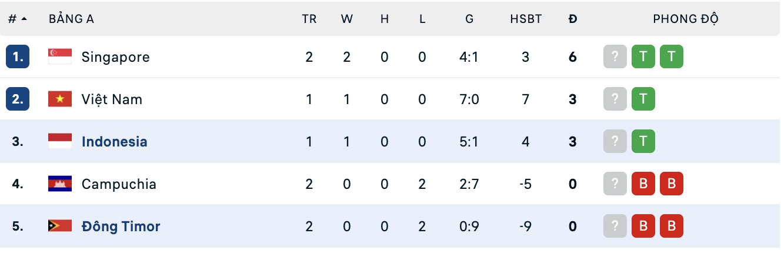
Task: Open the Indonesia team link
Action: pyautogui.click(x=115, y=142)
